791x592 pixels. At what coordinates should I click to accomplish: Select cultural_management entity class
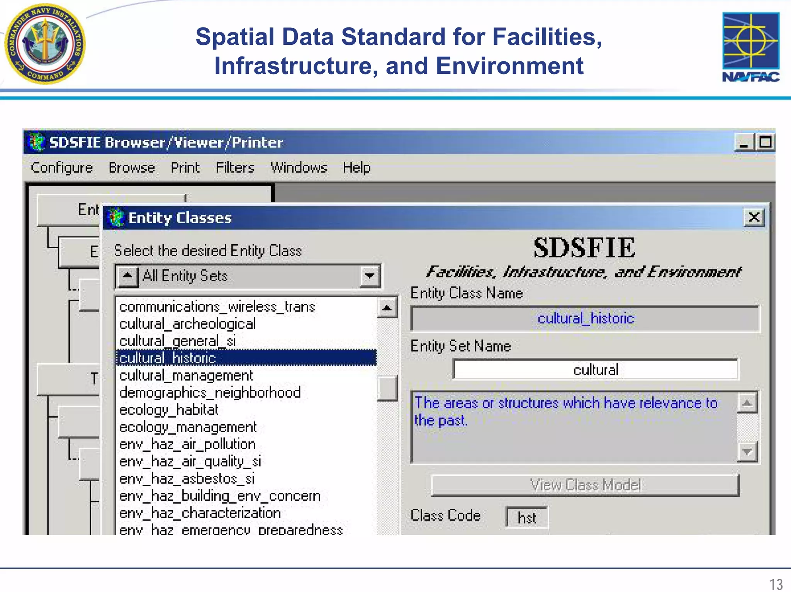click(x=246, y=375)
